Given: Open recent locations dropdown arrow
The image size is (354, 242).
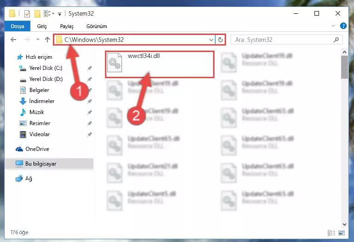Looking at the screenshot, I should point(38,40).
